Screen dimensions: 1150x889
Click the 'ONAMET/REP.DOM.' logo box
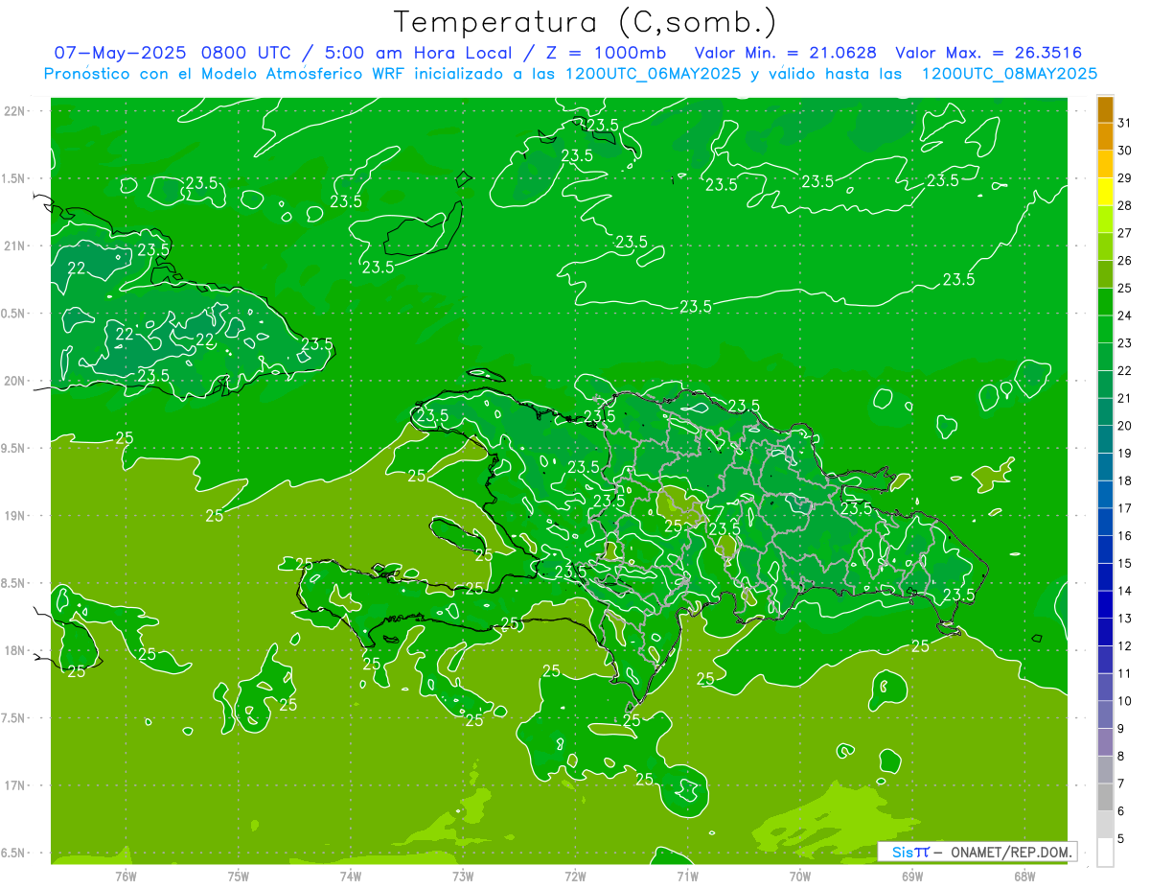(977, 852)
